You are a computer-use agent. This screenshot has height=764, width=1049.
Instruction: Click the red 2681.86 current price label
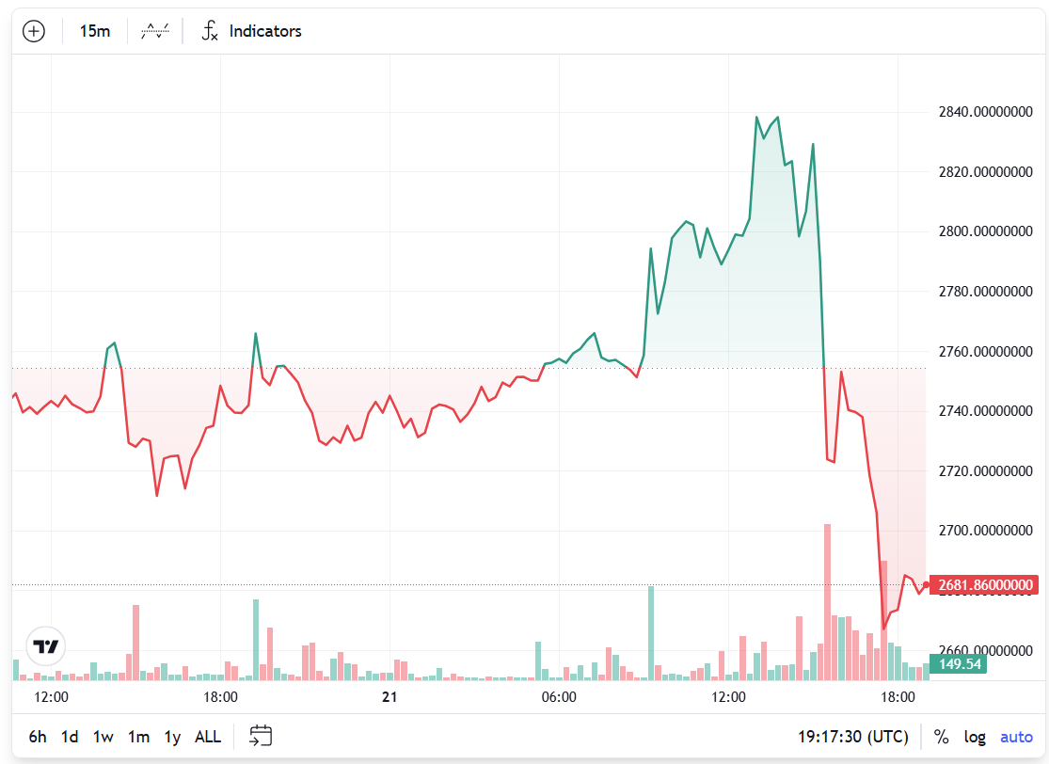pos(981,585)
